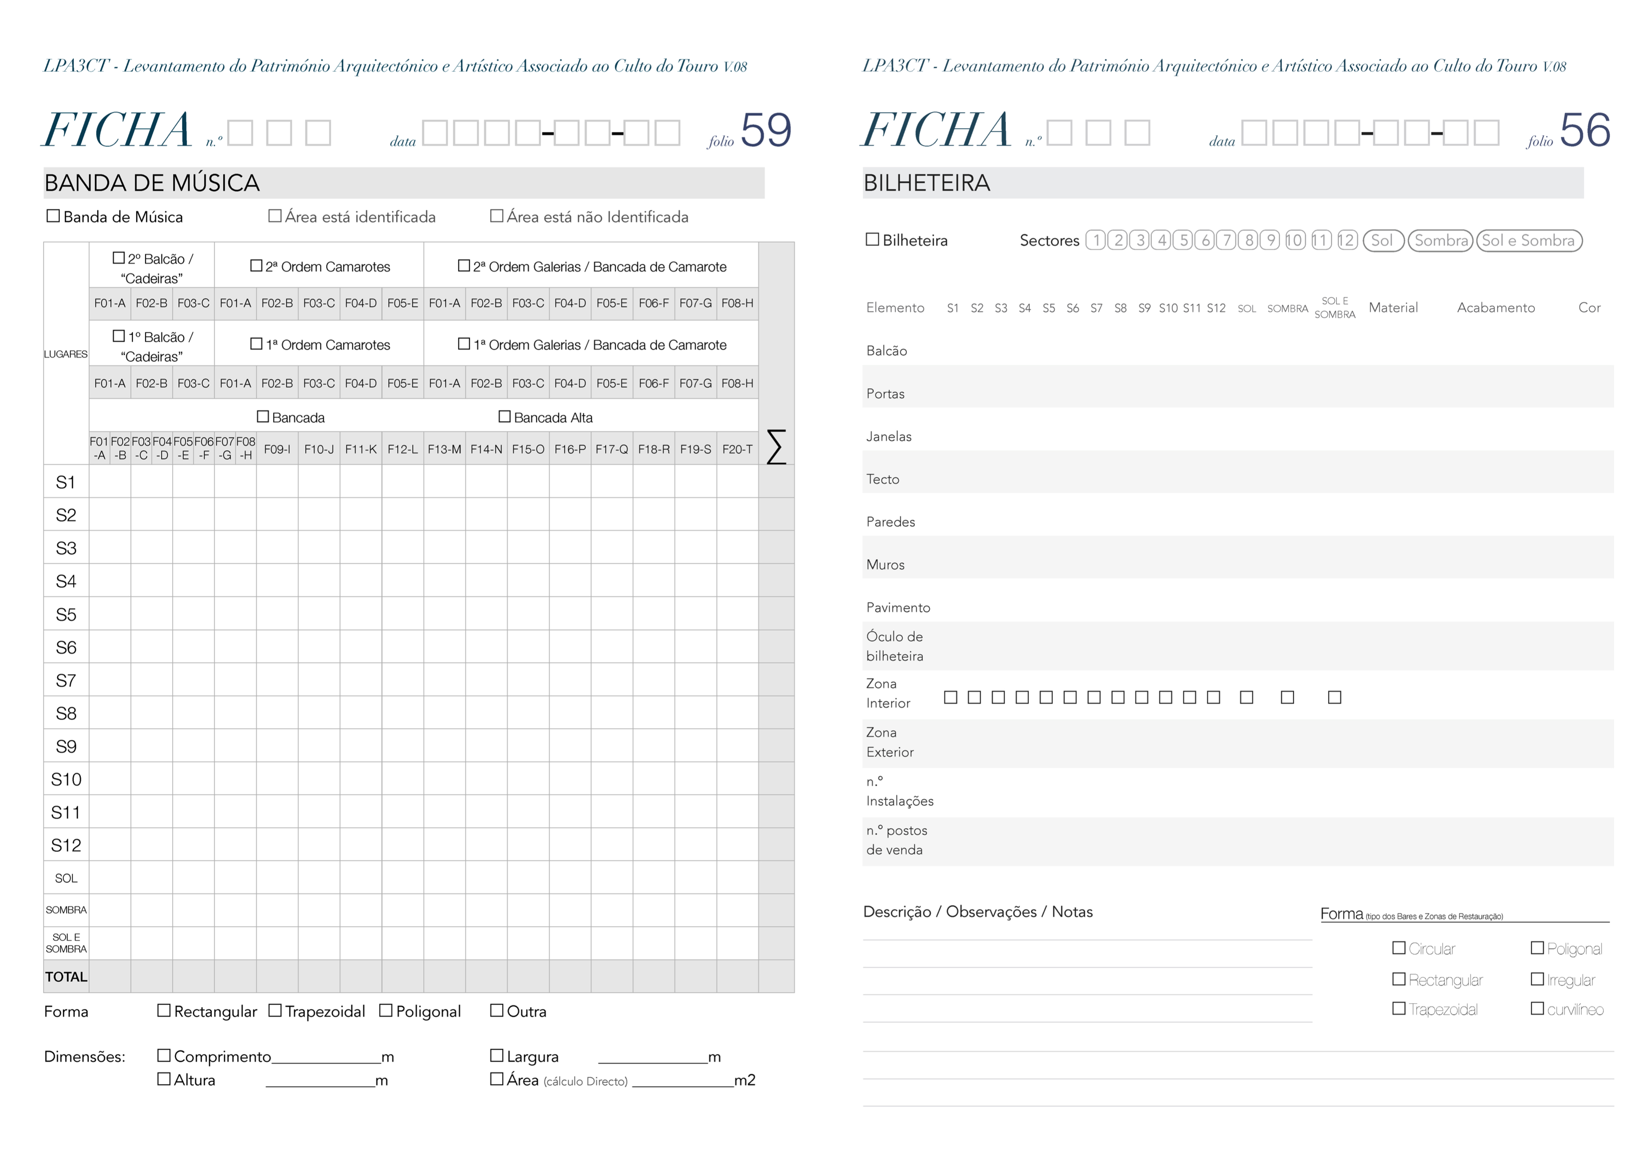The height and width of the screenshot is (1166, 1647).
Task: Check 1ª Ordem Galerias / Bancada de Camarote
Action: [x=464, y=343]
